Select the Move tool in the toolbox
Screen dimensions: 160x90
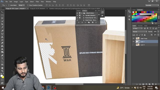(2, 12)
